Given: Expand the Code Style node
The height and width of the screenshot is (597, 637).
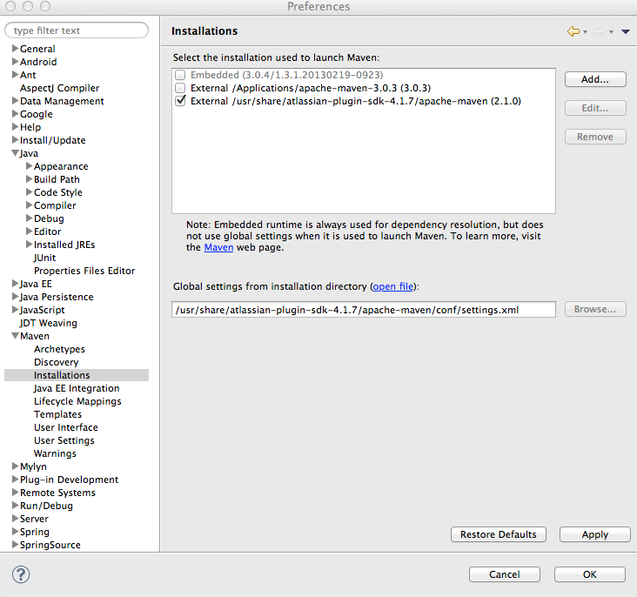Looking at the screenshot, I should point(29,191).
